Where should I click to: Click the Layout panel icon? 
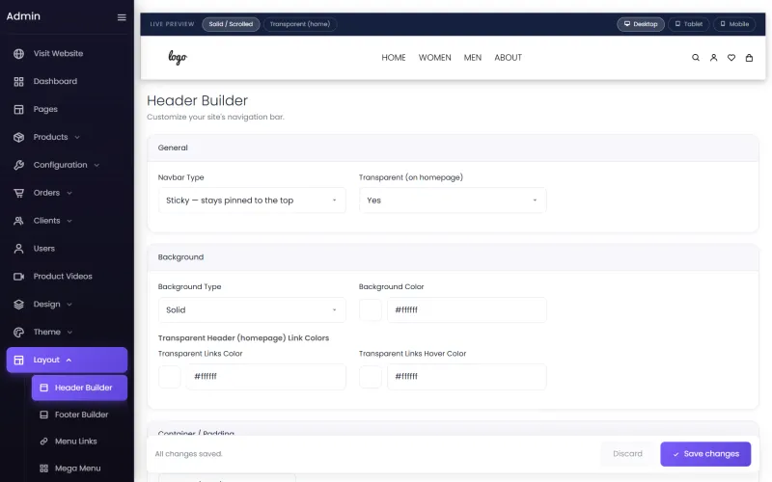(x=18, y=360)
